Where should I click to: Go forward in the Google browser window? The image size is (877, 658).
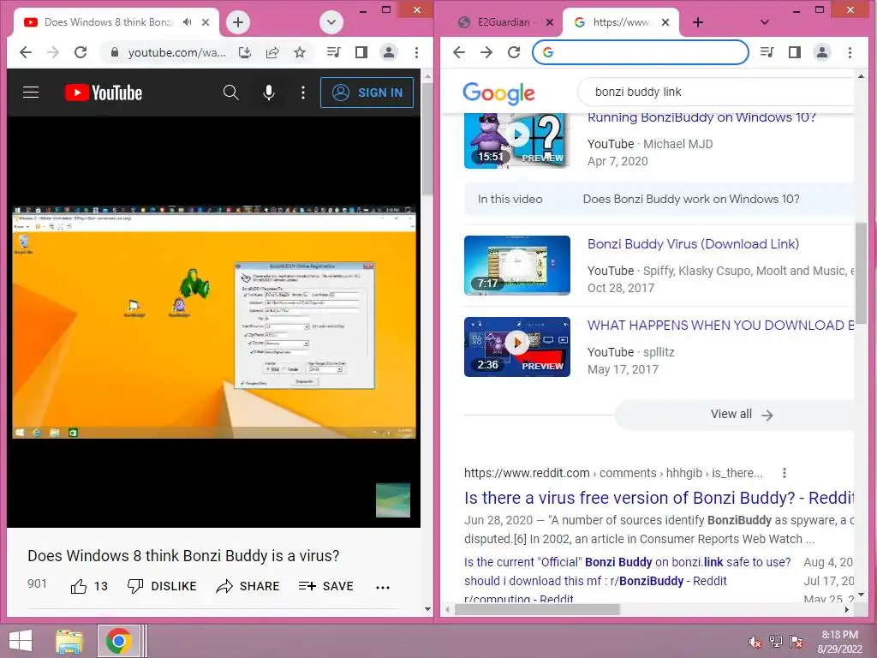[x=486, y=52]
